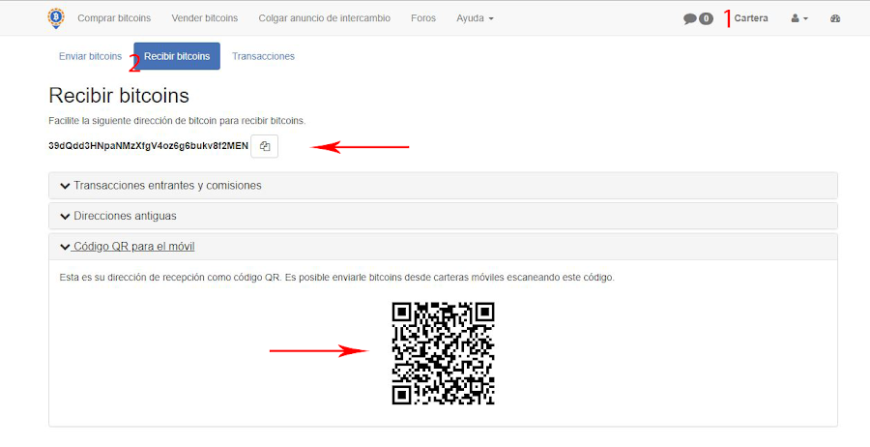Collapse Código QR para el móvil section
This screenshot has height=447, width=870.
pyautogui.click(x=443, y=247)
